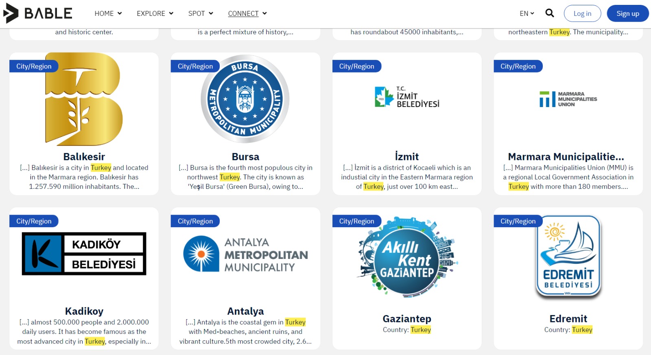Open the İzmit title link
The width and height of the screenshot is (651, 355).
pos(407,157)
